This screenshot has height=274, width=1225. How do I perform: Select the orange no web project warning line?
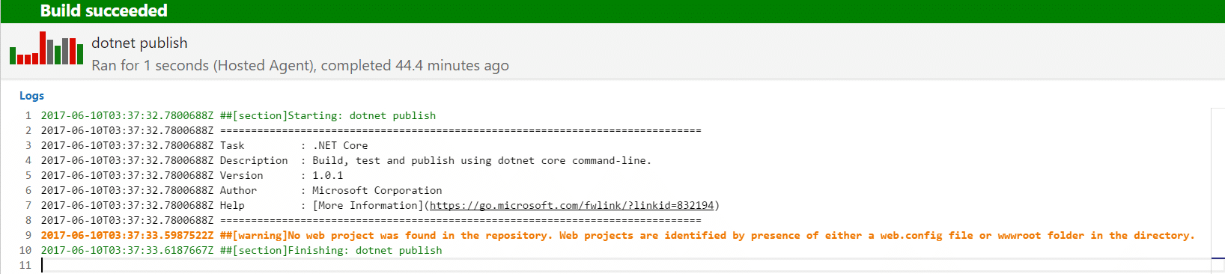coord(618,235)
